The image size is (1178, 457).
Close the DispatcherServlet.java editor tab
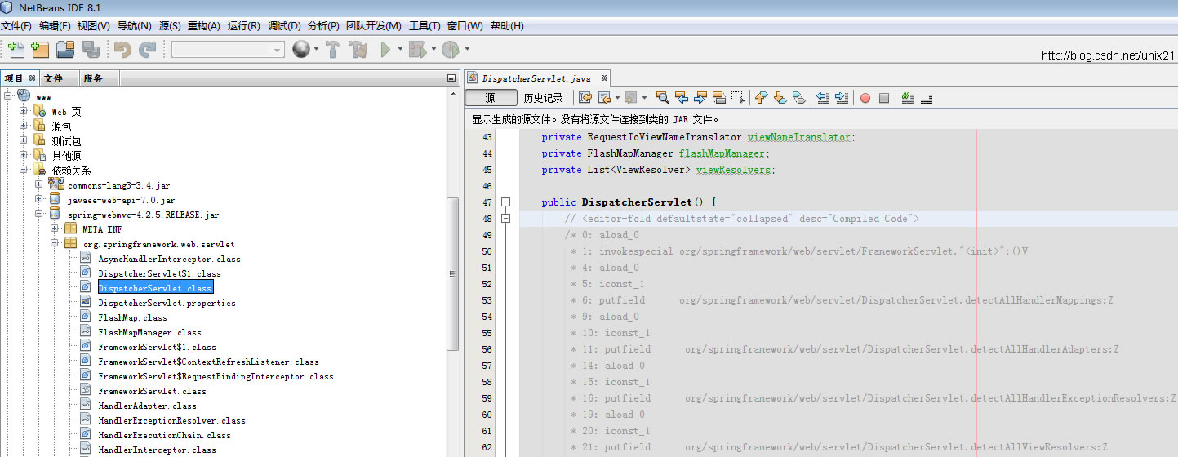tap(604, 78)
